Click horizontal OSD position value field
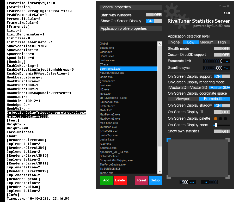The height and width of the screenshot is (202, 239). click(x=185, y=182)
